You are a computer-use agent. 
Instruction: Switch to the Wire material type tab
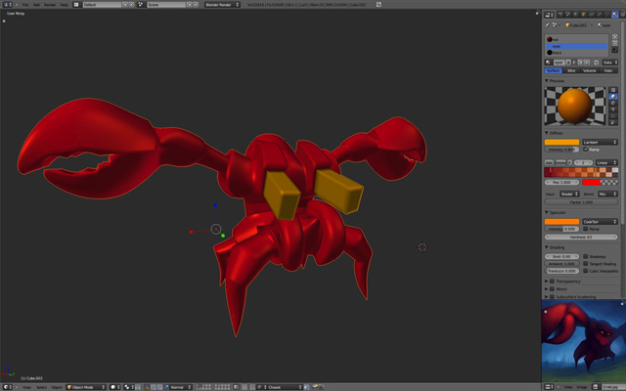point(572,70)
